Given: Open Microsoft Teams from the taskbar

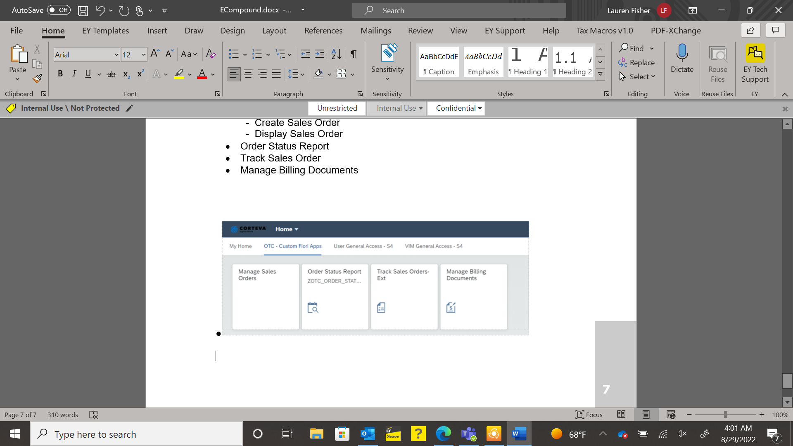Looking at the screenshot, I should click(469, 434).
